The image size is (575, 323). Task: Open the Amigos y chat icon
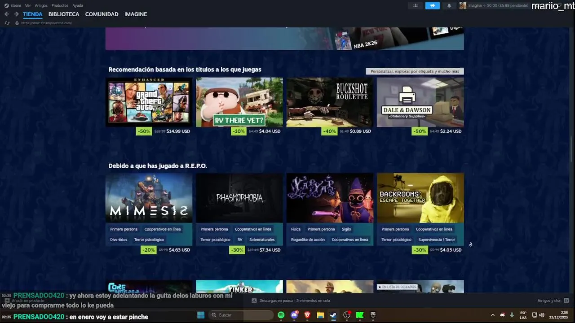(x=566, y=301)
